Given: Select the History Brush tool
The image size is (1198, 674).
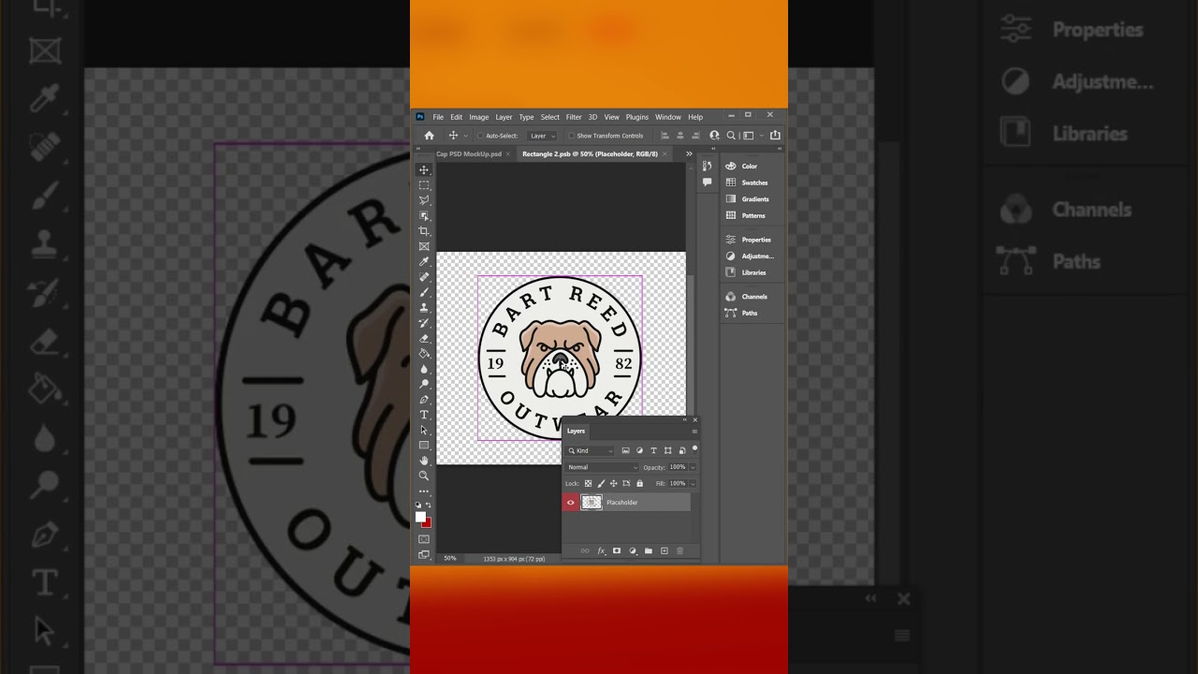Looking at the screenshot, I should pyautogui.click(x=424, y=323).
